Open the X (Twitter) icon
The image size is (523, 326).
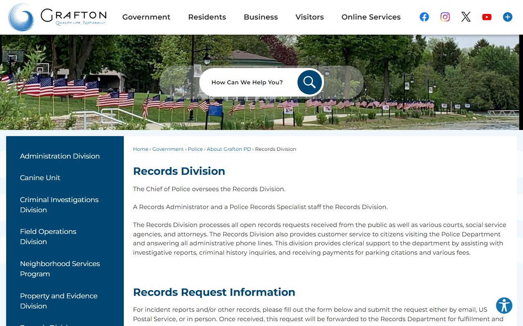tap(466, 17)
